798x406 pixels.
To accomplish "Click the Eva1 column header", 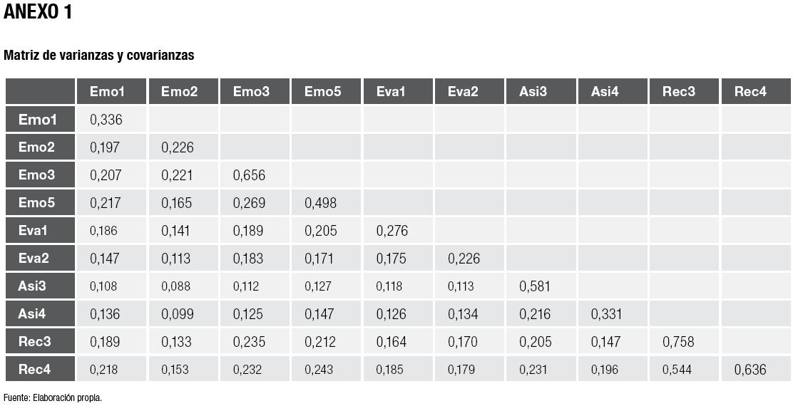I will [391, 91].
